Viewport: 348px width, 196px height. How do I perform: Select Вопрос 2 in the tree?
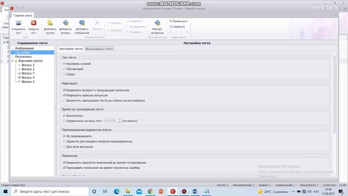28,69
